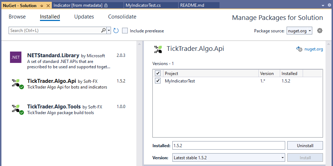The height and width of the screenshot is (166, 333).
Task: Click version 1.* cell for MyIndicatorTest
Action: [x=263, y=81]
